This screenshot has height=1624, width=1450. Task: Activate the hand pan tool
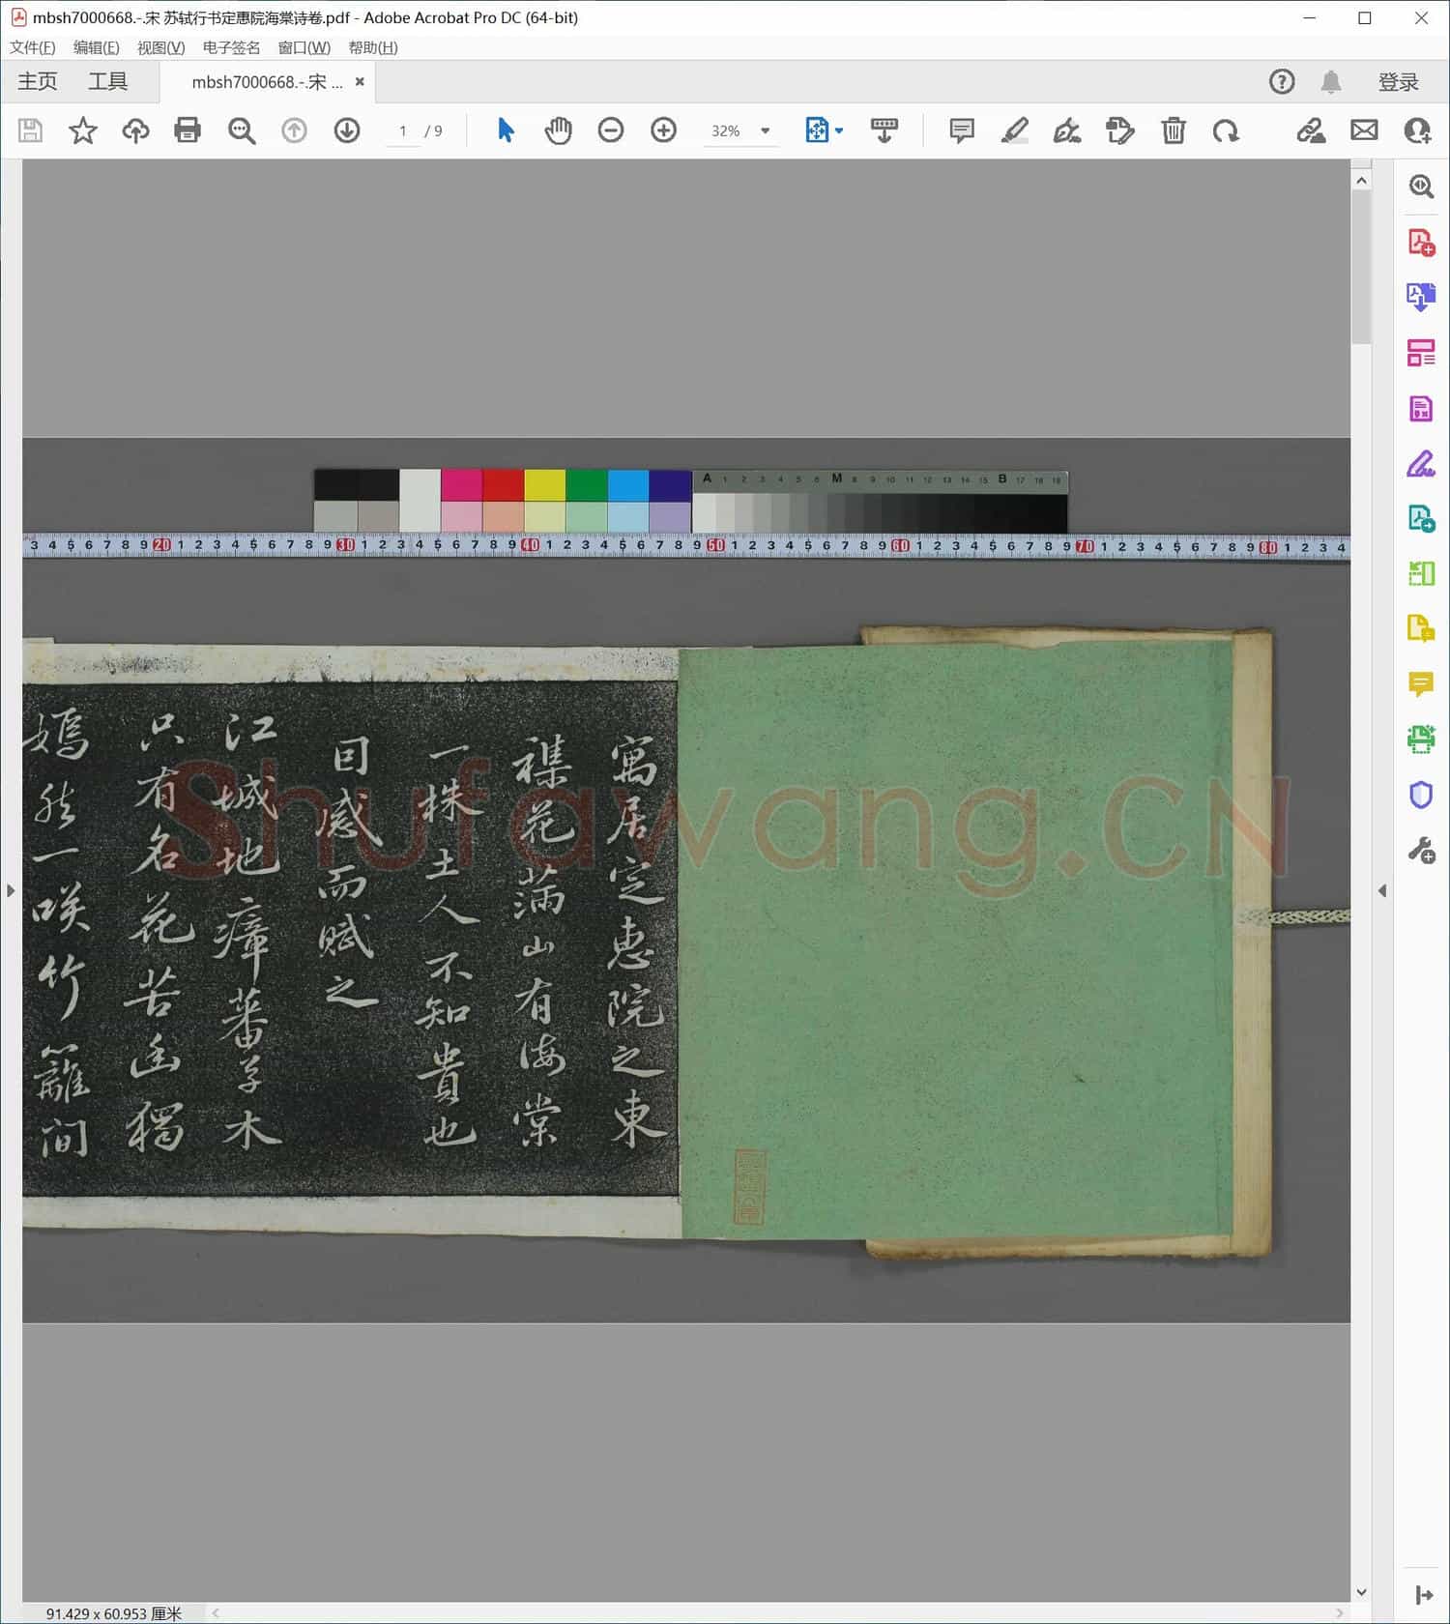point(558,130)
